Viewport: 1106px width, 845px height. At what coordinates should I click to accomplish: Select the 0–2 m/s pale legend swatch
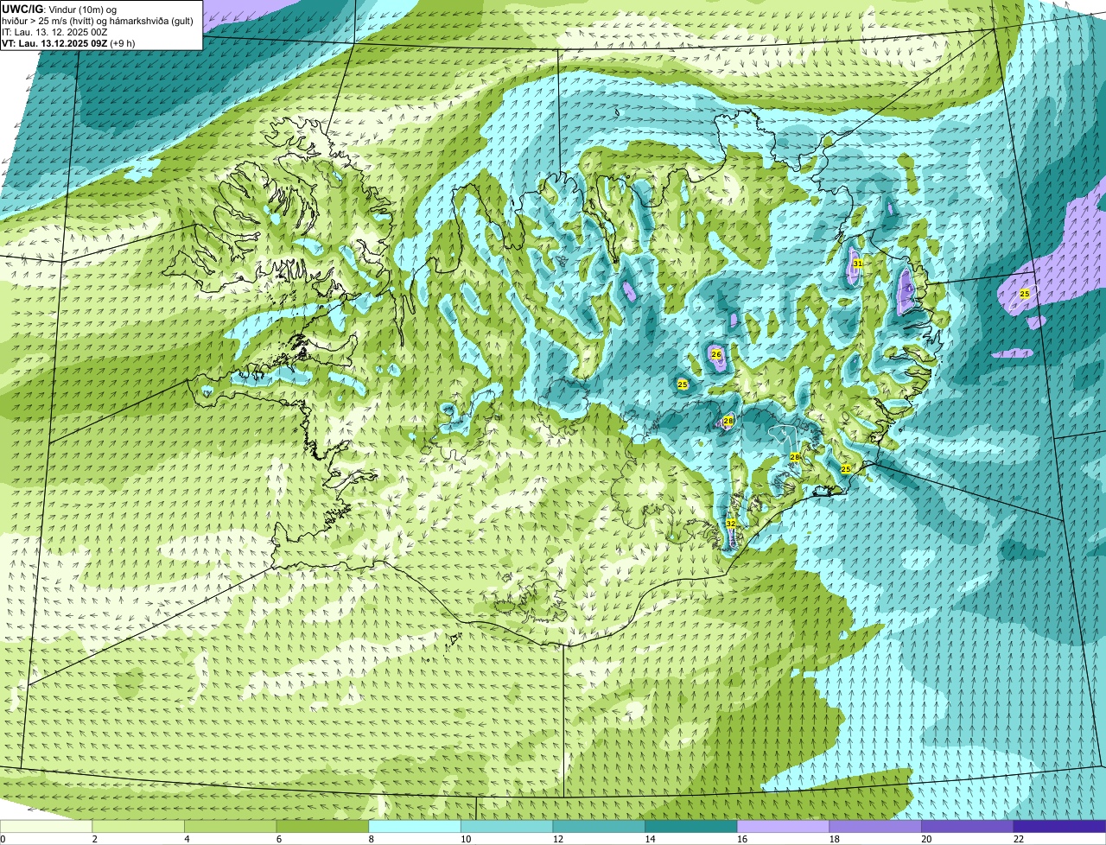tap(46, 826)
